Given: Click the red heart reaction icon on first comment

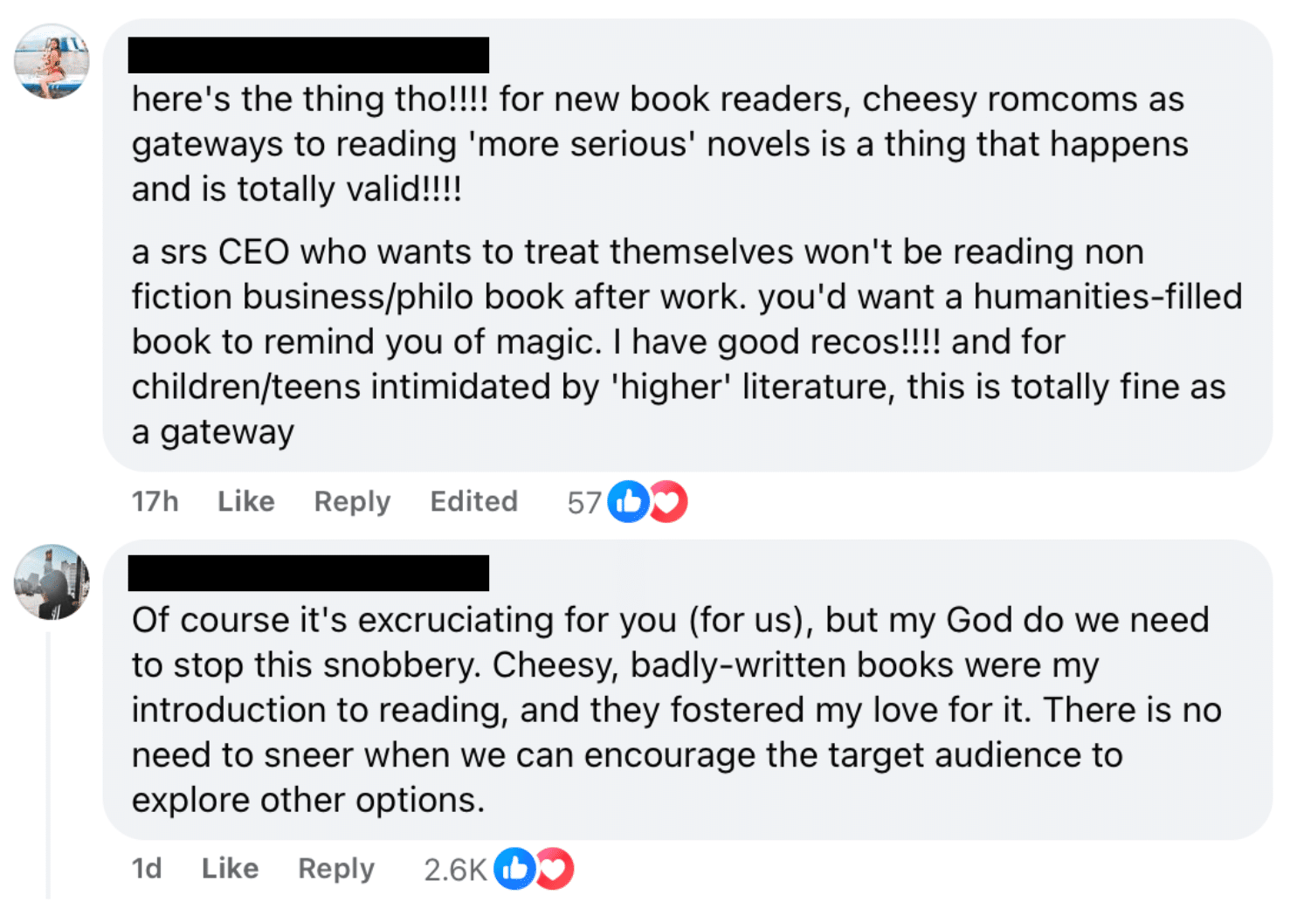Looking at the screenshot, I should [x=668, y=501].
